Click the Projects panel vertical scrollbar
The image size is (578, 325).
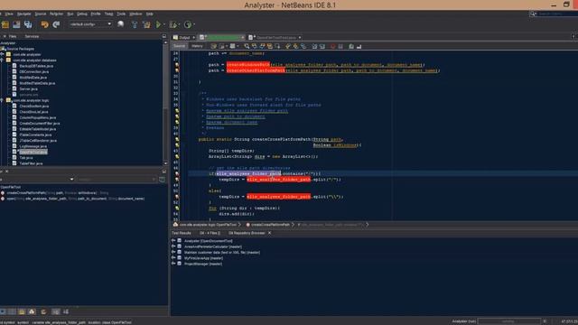(x=165, y=102)
